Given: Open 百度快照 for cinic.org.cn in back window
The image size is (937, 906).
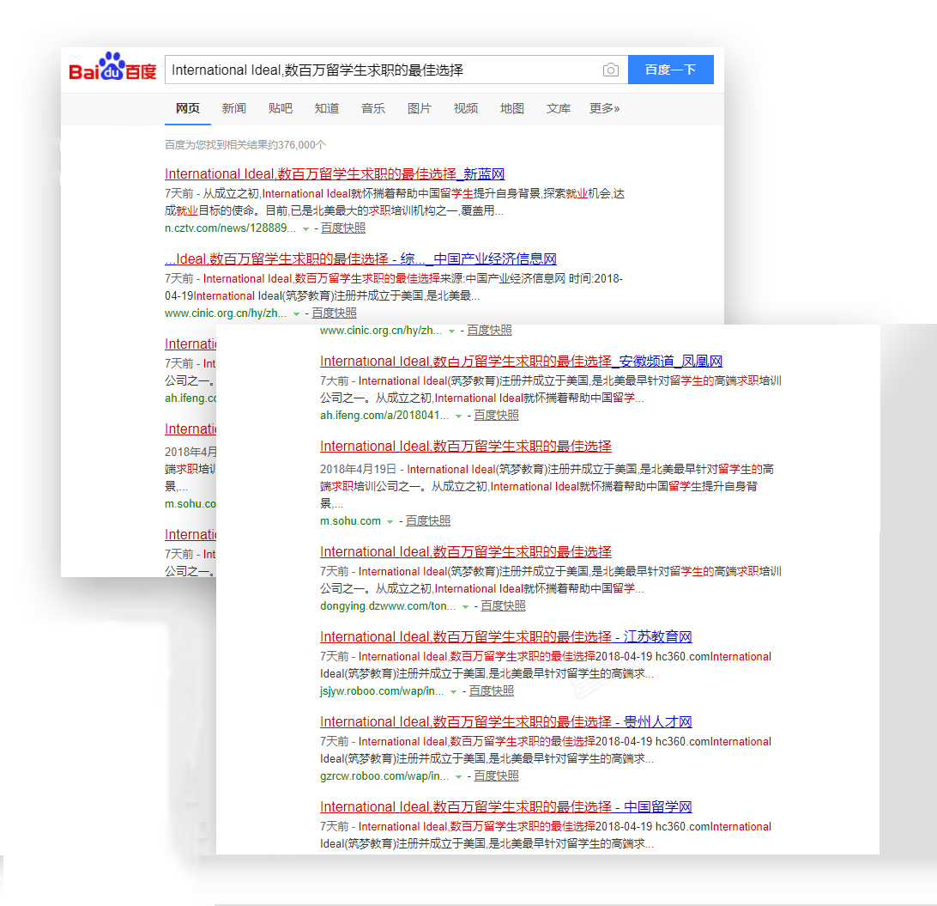Looking at the screenshot, I should pos(334,313).
